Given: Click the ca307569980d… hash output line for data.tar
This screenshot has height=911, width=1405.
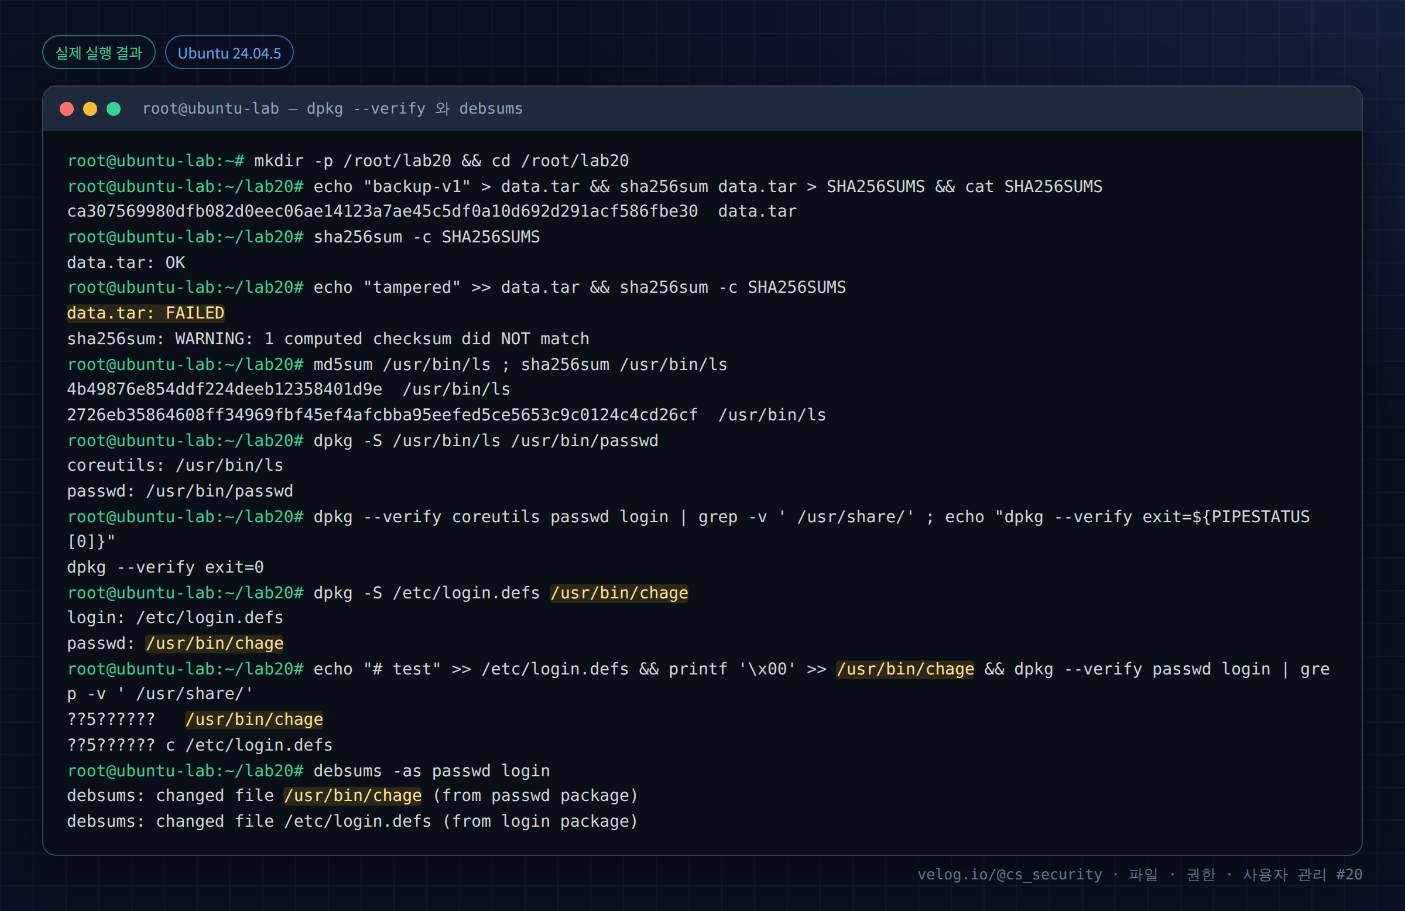Looking at the screenshot, I should point(431,211).
